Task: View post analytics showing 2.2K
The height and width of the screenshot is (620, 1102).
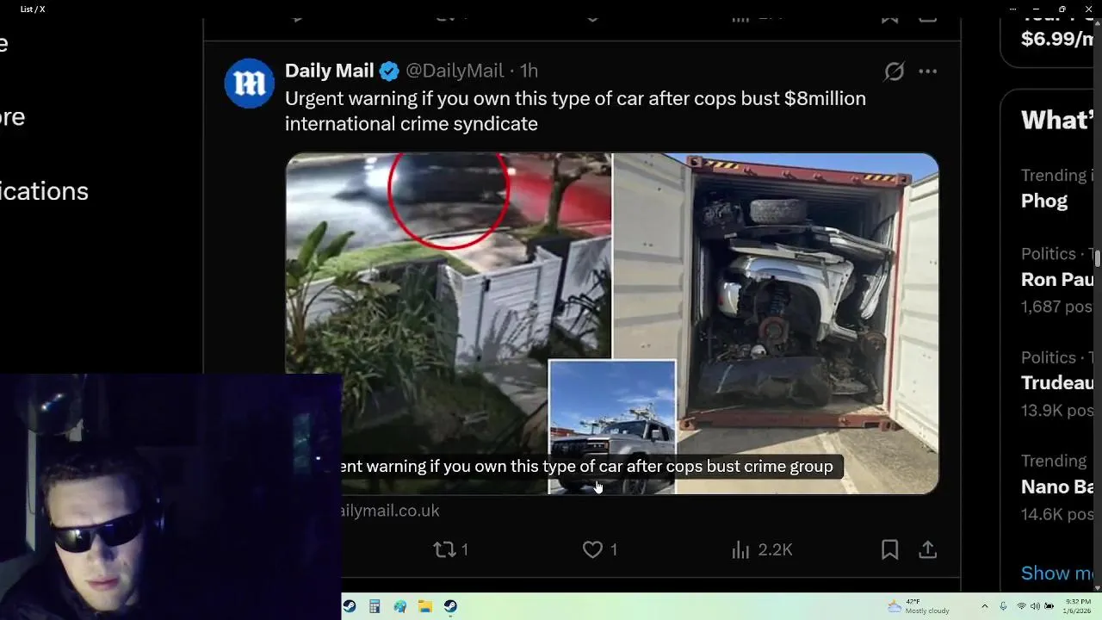Action: [762, 549]
